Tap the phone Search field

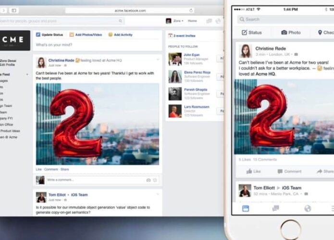[285, 19]
